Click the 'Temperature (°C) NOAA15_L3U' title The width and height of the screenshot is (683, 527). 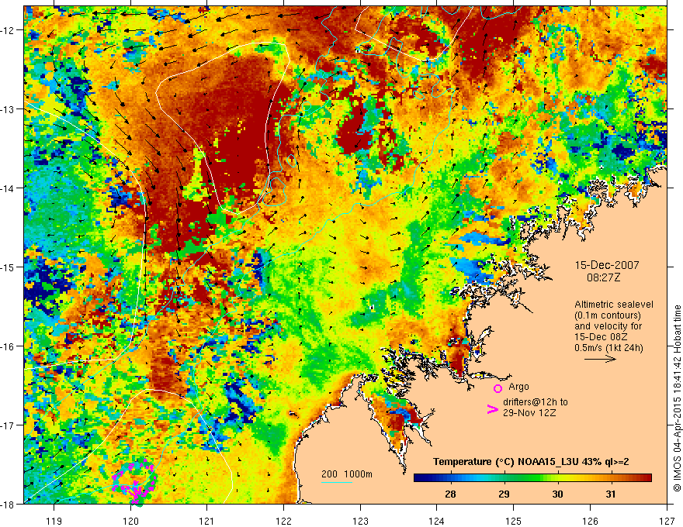[505, 462]
